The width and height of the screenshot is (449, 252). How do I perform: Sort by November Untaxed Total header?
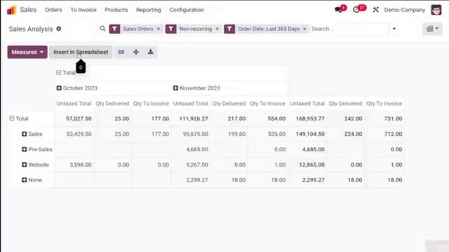coord(190,104)
